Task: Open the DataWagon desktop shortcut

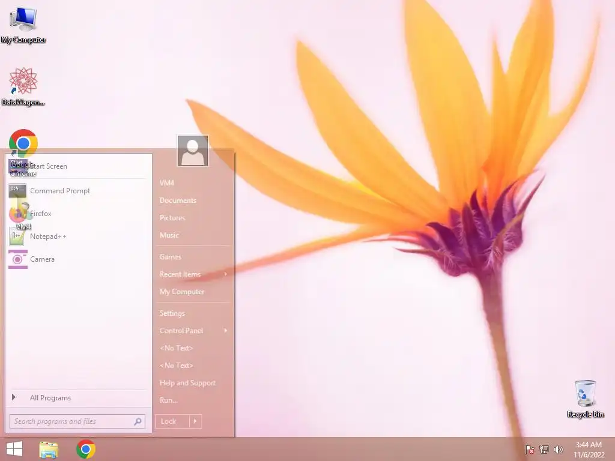Action: (23, 86)
